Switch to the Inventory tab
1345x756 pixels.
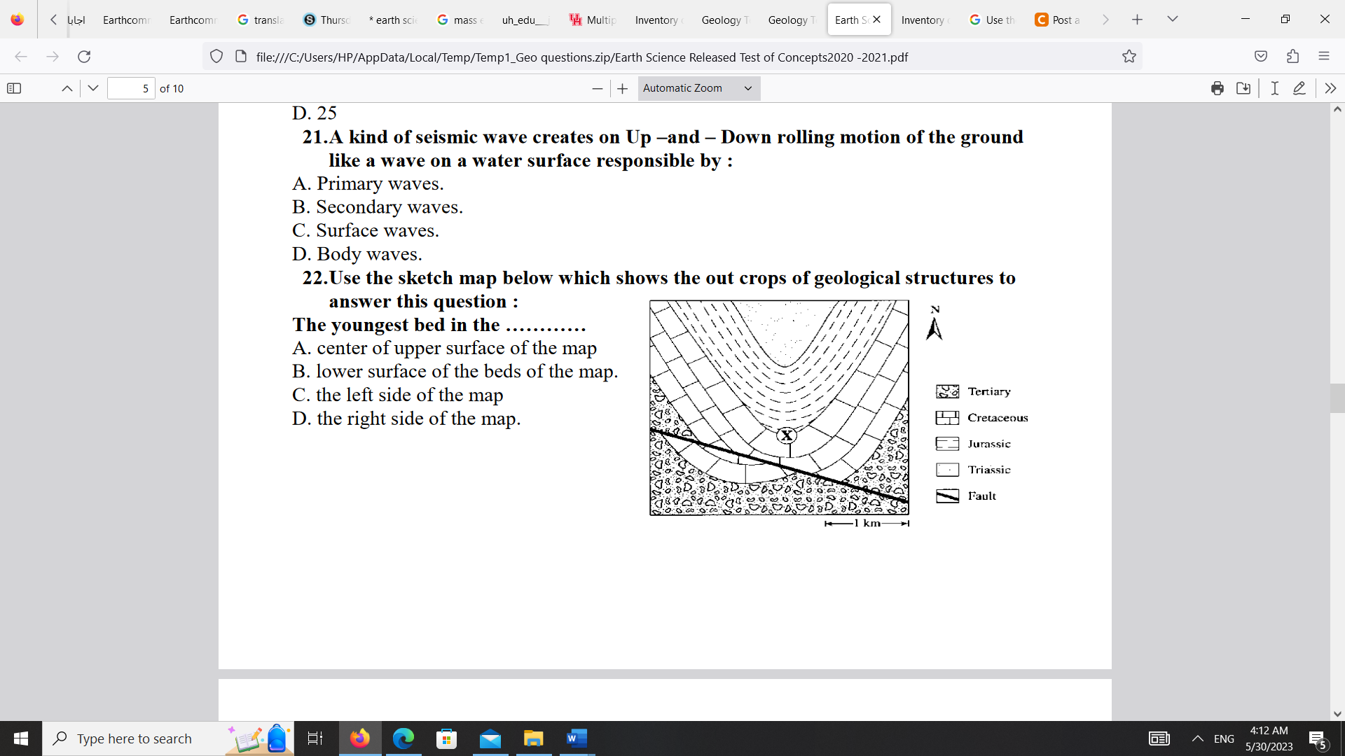tap(657, 20)
